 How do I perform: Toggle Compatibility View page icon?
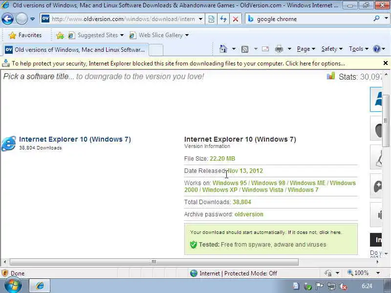(x=211, y=19)
